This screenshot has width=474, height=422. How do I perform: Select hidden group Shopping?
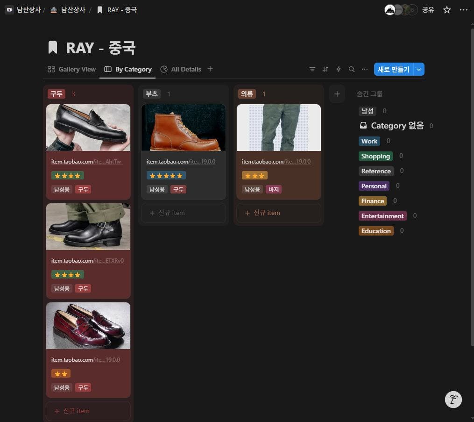tap(375, 156)
